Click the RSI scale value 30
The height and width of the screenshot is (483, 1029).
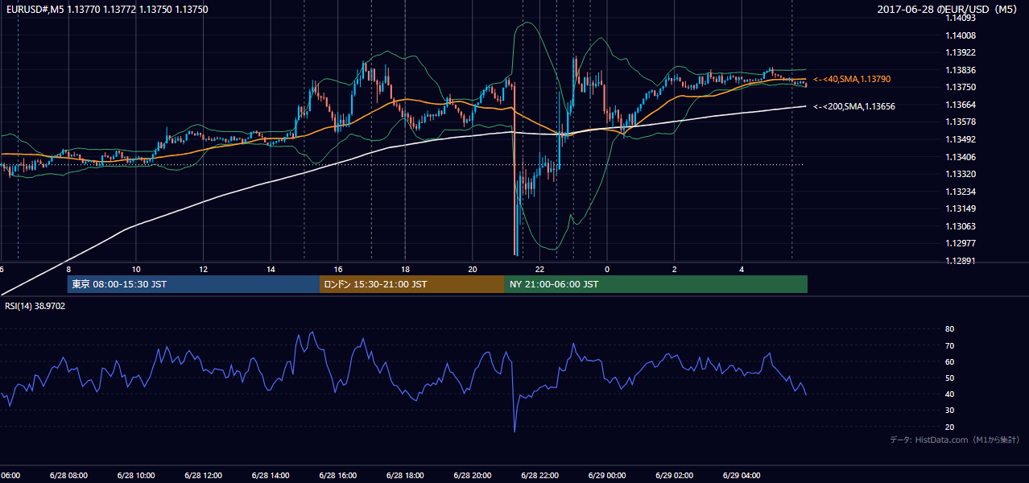(949, 411)
